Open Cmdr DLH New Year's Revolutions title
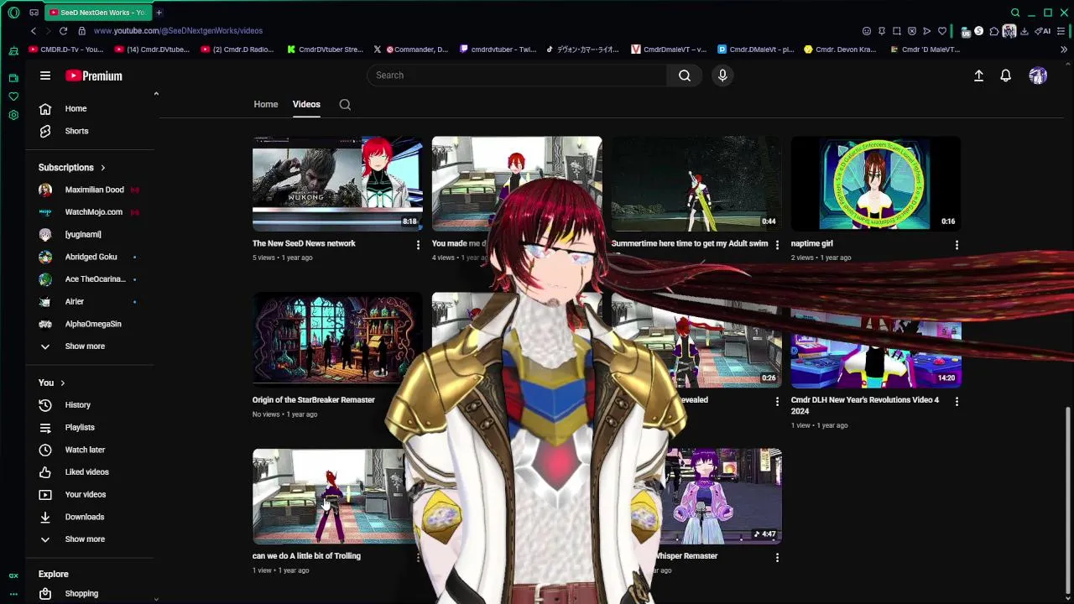 [865, 406]
